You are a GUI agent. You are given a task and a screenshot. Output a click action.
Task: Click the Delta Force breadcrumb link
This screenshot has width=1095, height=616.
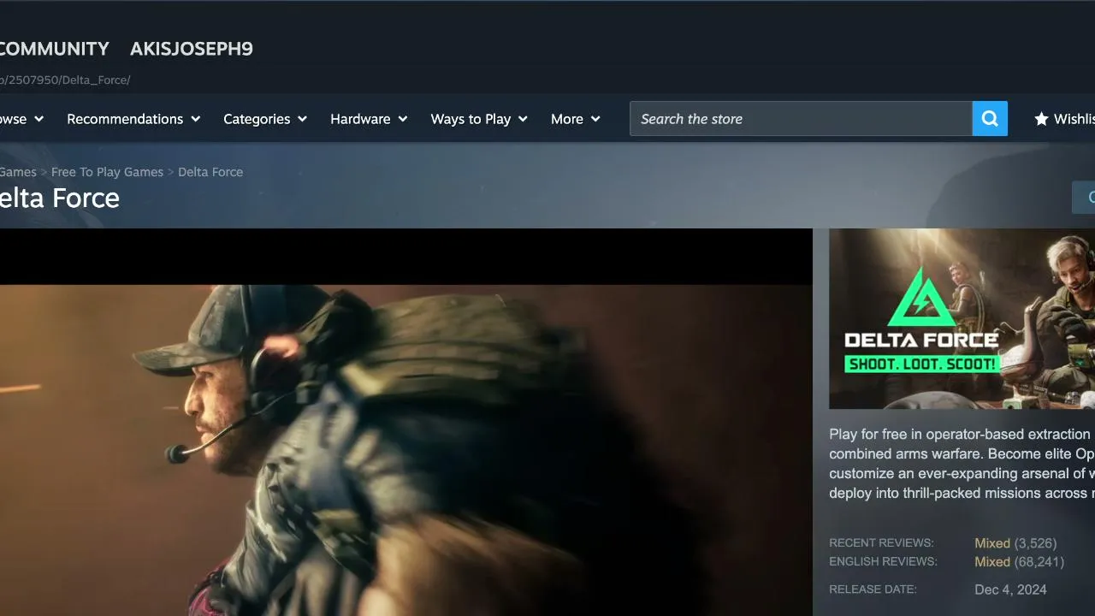tap(210, 172)
